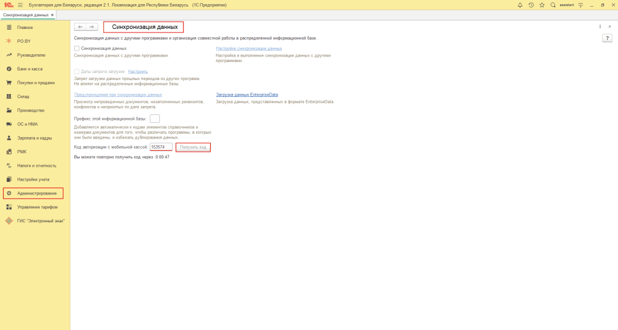Screen dimensions: 618x330
Task: Click the forward arrow navigation button
Action: click(92, 27)
